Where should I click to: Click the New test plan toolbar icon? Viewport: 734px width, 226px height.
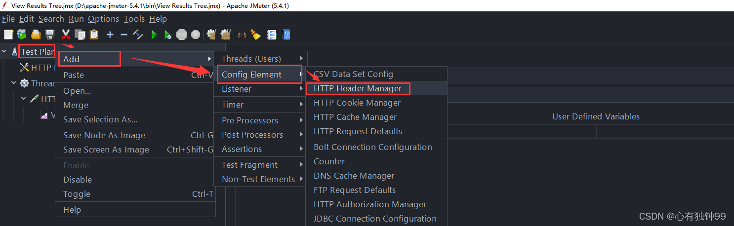[8, 35]
